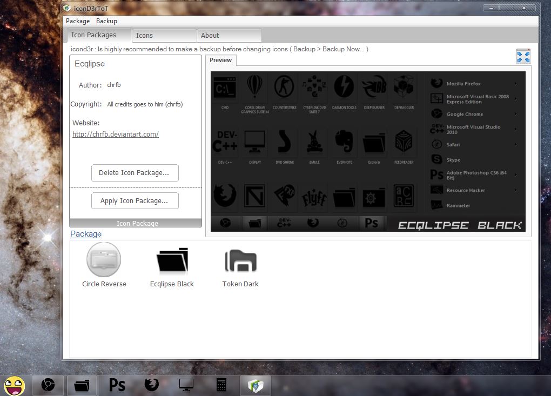The image size is (551, 396).
Task: Click the Windows Start orb smiley icon
Action: tap(15, 386)
